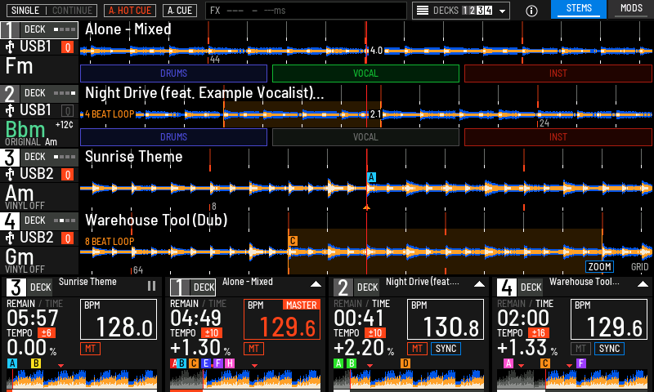Select hot cue A marker on Sunrise Theme waveform

[371, 177]
